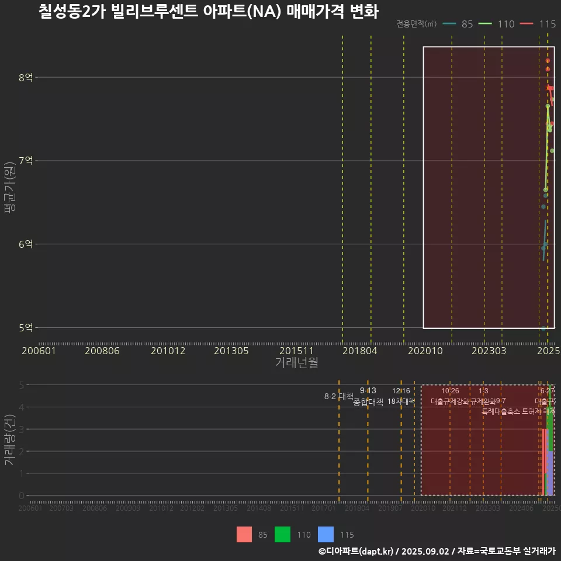Click the 5억 price axis label
This screenshot has height=561, width=561.
(26, 328)
